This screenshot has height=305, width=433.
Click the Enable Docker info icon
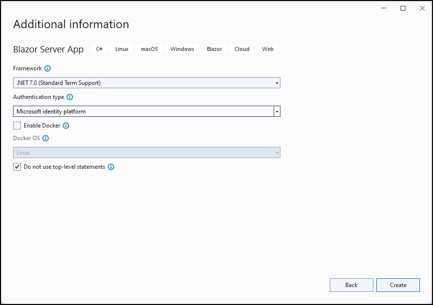click(x=66, y=126)
